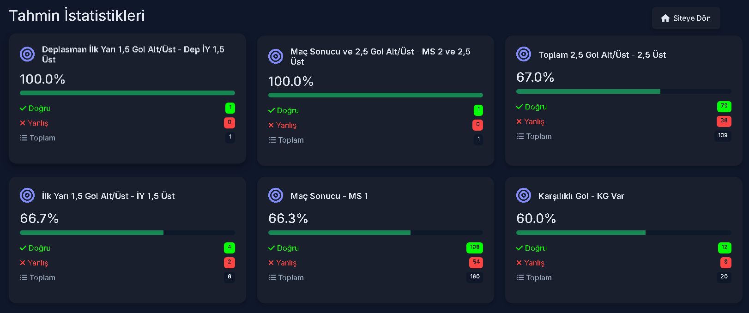The height and width of the screenshot is (313, 749).
Task: Click target icon of Deplasman İlk Yarı card
Action: click(x=27, y=54)
